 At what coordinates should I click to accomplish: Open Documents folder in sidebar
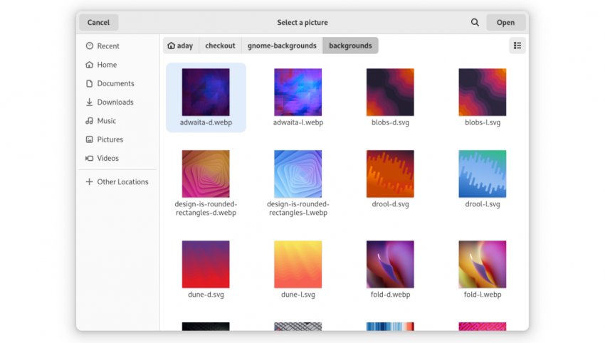pyautogui.click(x=115, y=83)
